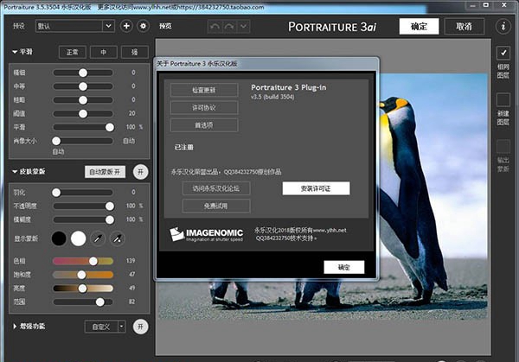
Task: Click 访问永乐汉化论坛 button
Action: (x=216, y=188)
